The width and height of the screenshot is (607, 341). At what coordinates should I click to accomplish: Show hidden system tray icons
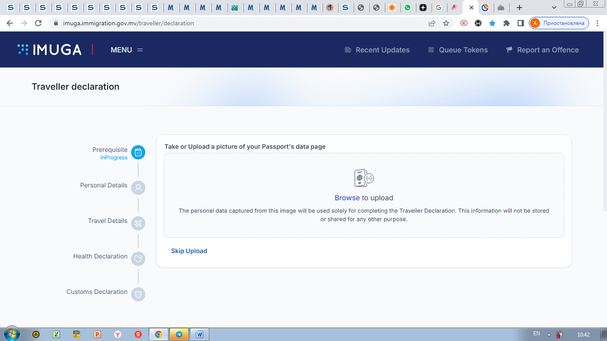point(549,334)
